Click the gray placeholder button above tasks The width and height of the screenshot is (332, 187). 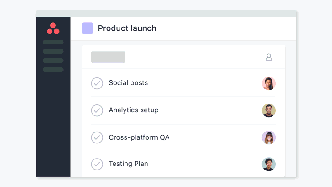[108, 57]
